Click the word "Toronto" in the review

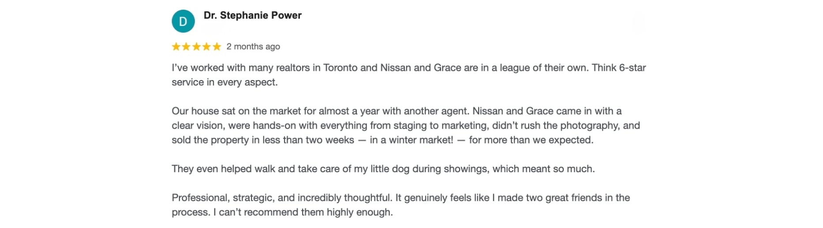340,68
